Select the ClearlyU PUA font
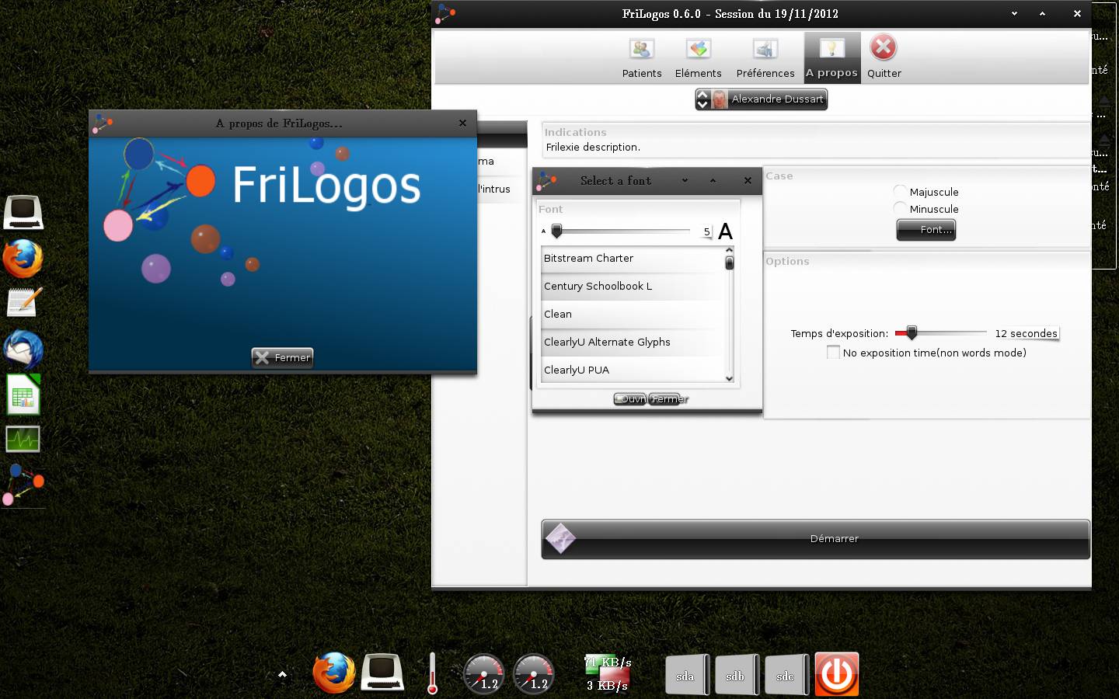 point(632,370)
